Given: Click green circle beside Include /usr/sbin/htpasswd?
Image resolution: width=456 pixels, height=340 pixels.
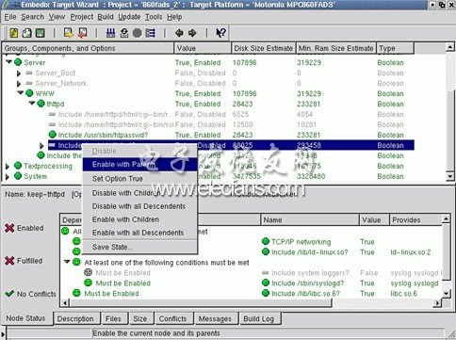Looking at the screenshot, I should pyautogui.click(x=52, y=135).
